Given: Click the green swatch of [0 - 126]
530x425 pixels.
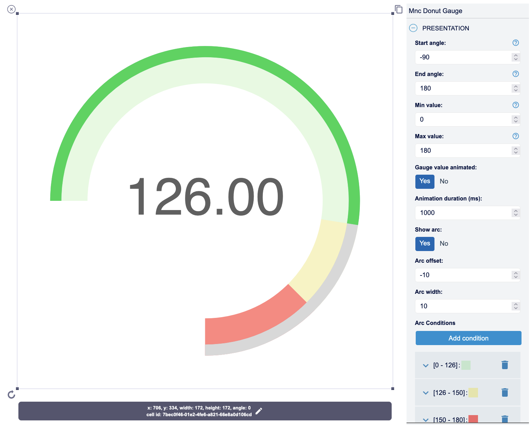Looking at the screenshot, I should click(x=466, y=365).
